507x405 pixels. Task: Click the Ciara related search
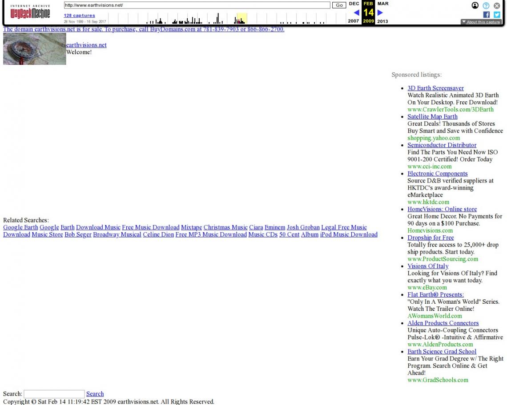click(x=256, y=227)
